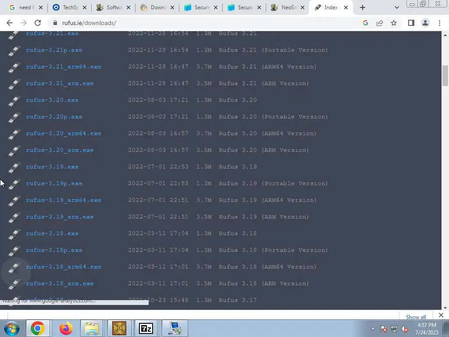
Task: Click USB drive icon beside rufus-3.18.exe
Action: click(14, 234)
